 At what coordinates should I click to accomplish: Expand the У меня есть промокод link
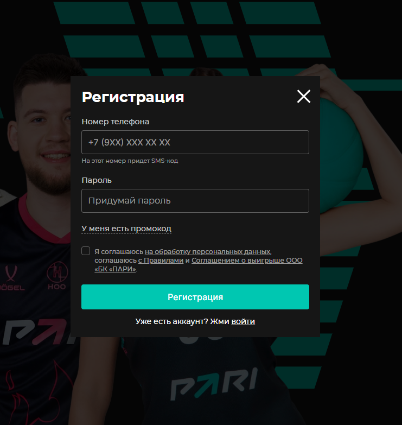(126, 229)
